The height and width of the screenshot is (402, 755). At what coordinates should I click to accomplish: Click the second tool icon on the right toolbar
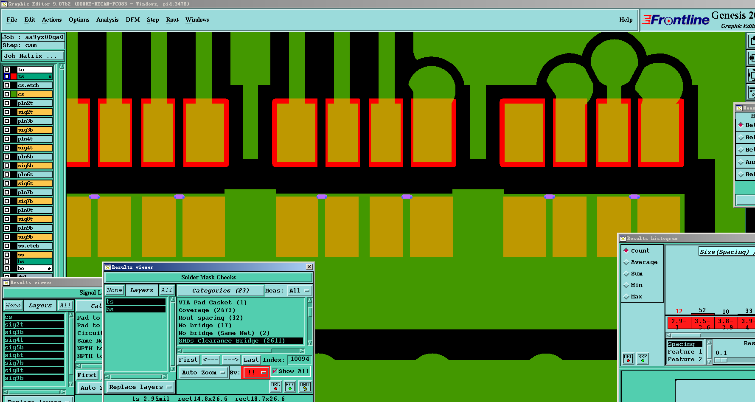pyautogui.click(x=751, y=58)
